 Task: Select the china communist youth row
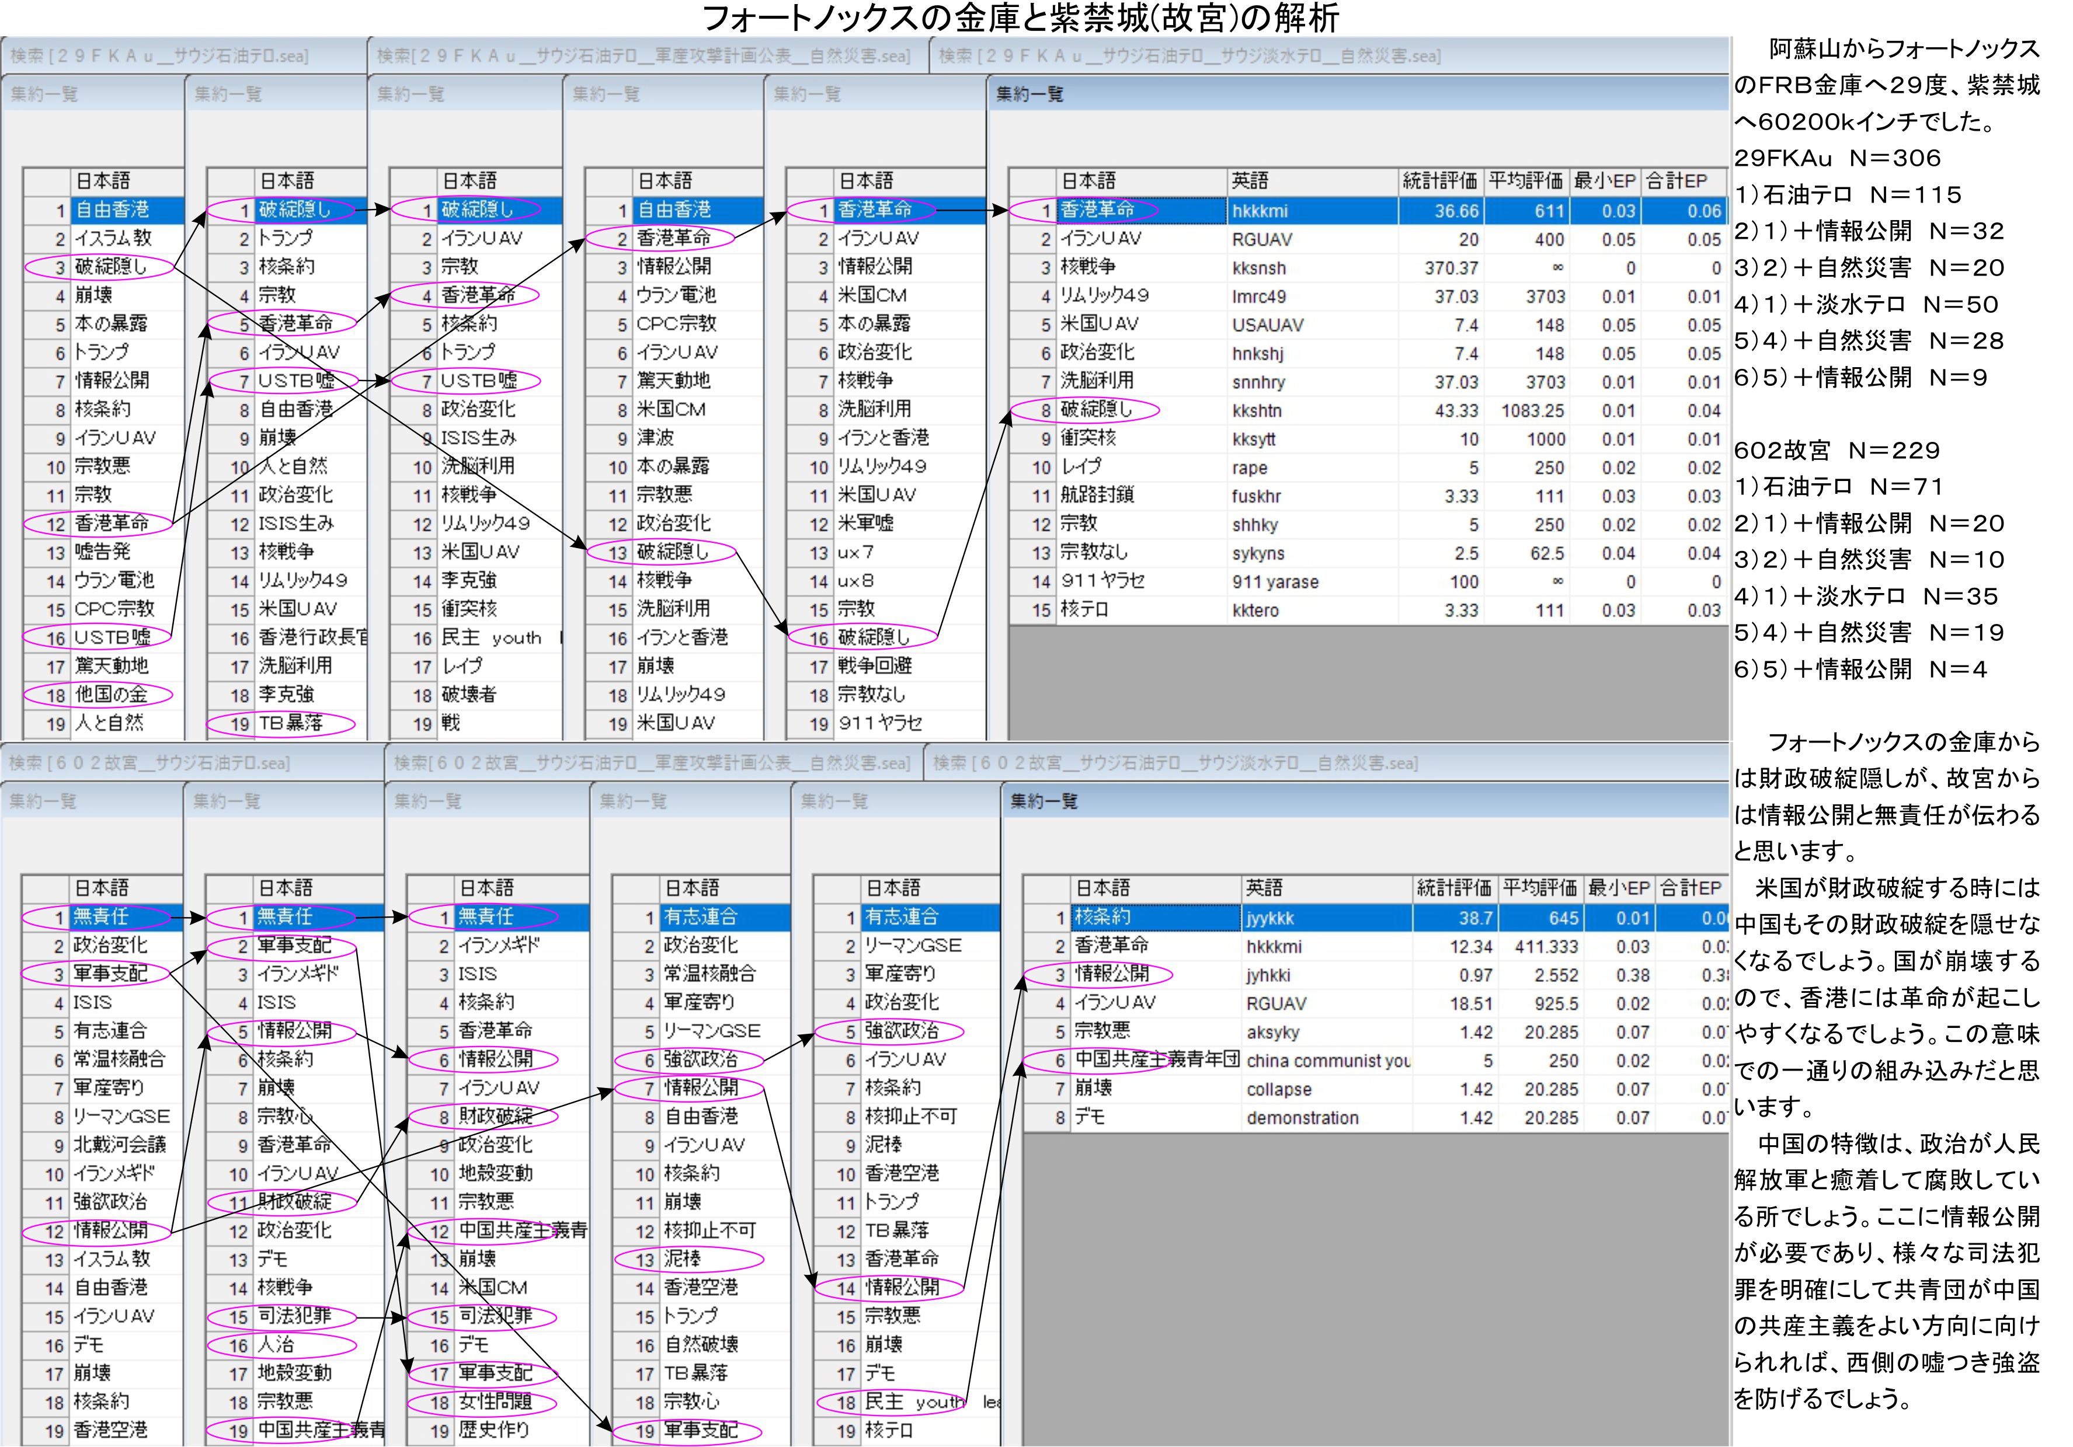[x=1327, y=1061]
